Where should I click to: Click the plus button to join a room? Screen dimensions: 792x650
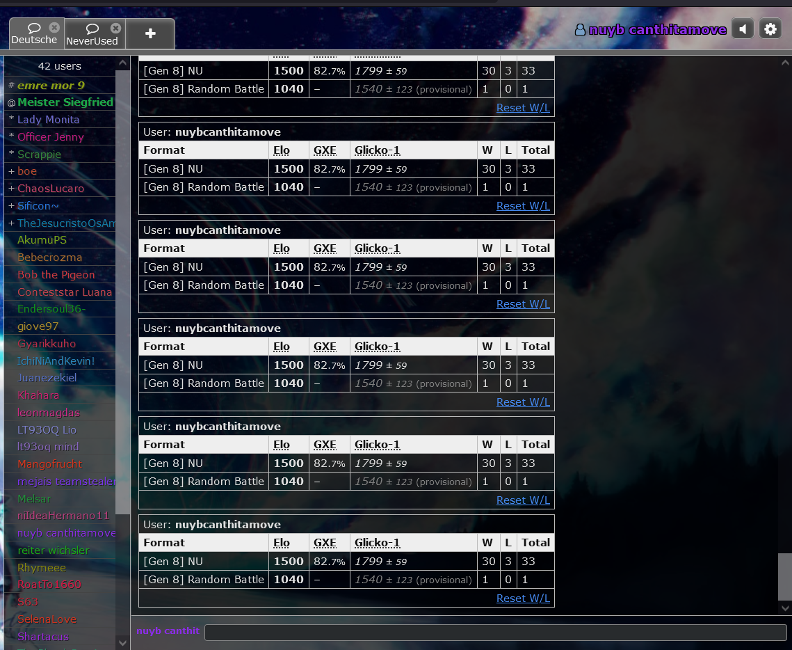(150, 34)
